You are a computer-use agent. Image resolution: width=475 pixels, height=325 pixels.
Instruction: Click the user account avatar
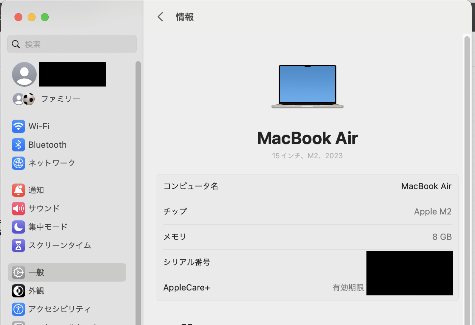tap(24, 74)
